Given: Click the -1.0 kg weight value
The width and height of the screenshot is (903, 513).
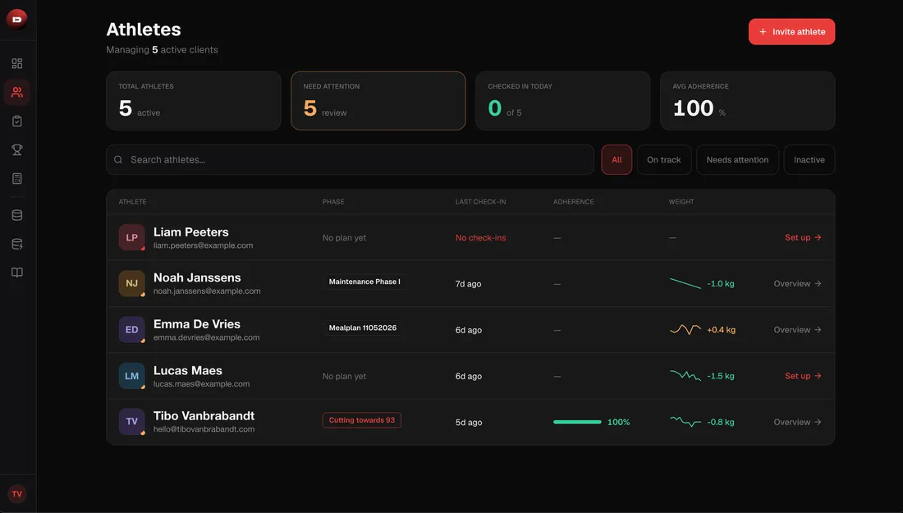Looking at the screenshot, I should pyautogui.click(x=721, y=284).
